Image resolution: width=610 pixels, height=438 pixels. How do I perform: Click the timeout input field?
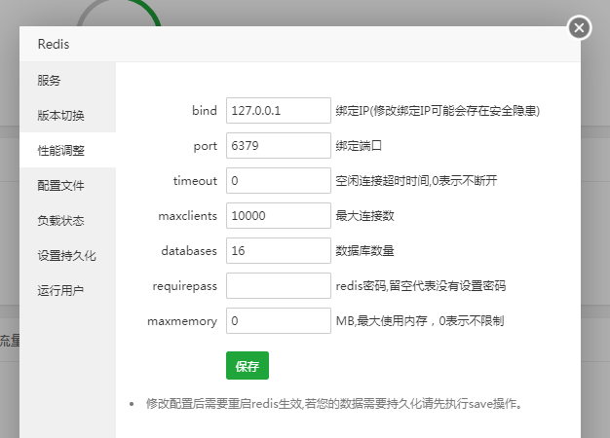(x=279, y=180)
